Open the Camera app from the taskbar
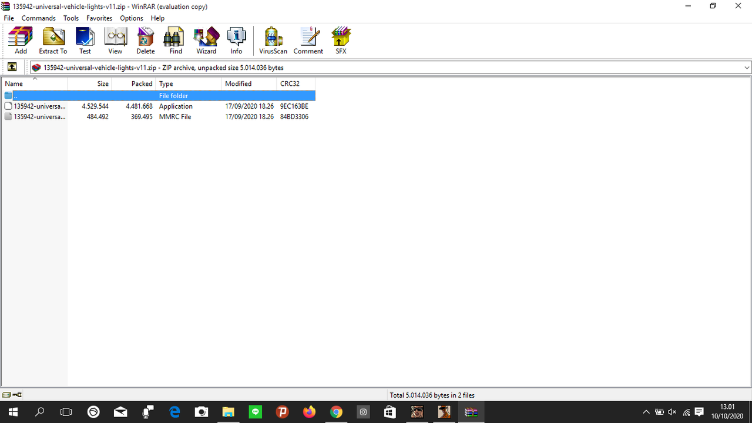 [x=202, y=412]
